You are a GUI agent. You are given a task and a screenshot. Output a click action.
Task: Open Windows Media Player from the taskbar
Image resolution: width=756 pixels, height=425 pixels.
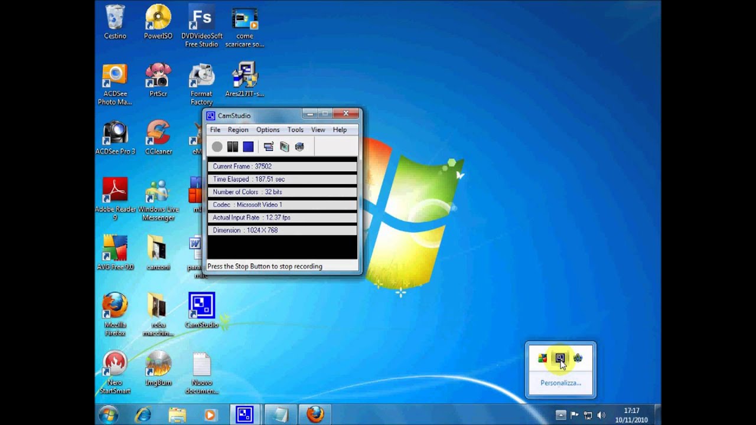click(210, 414)
